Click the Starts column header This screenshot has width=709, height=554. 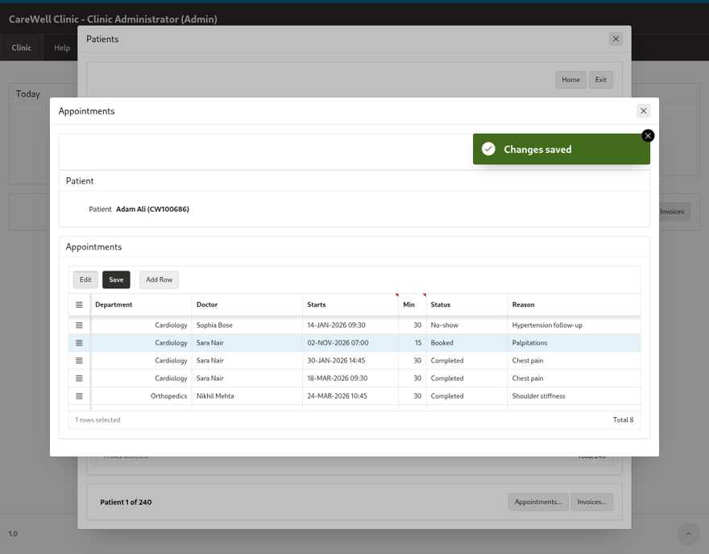pyautogui.click(x=350, y=304)
